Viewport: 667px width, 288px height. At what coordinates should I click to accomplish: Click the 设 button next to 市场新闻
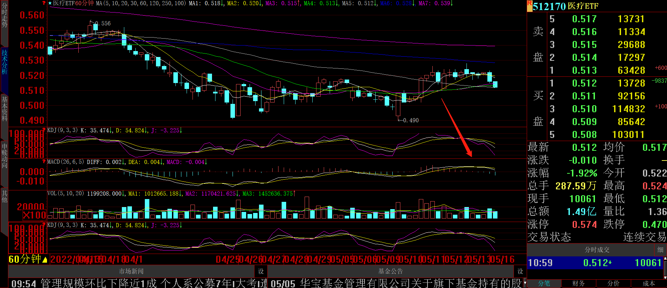(261, 271)
